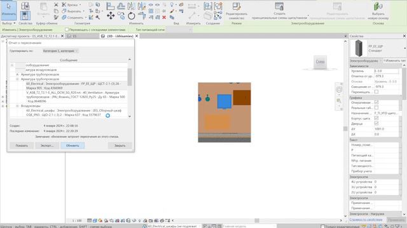Click the paint brush override graphics icon
The height and width of the screenshot is (228, 407).
[172, 11]
